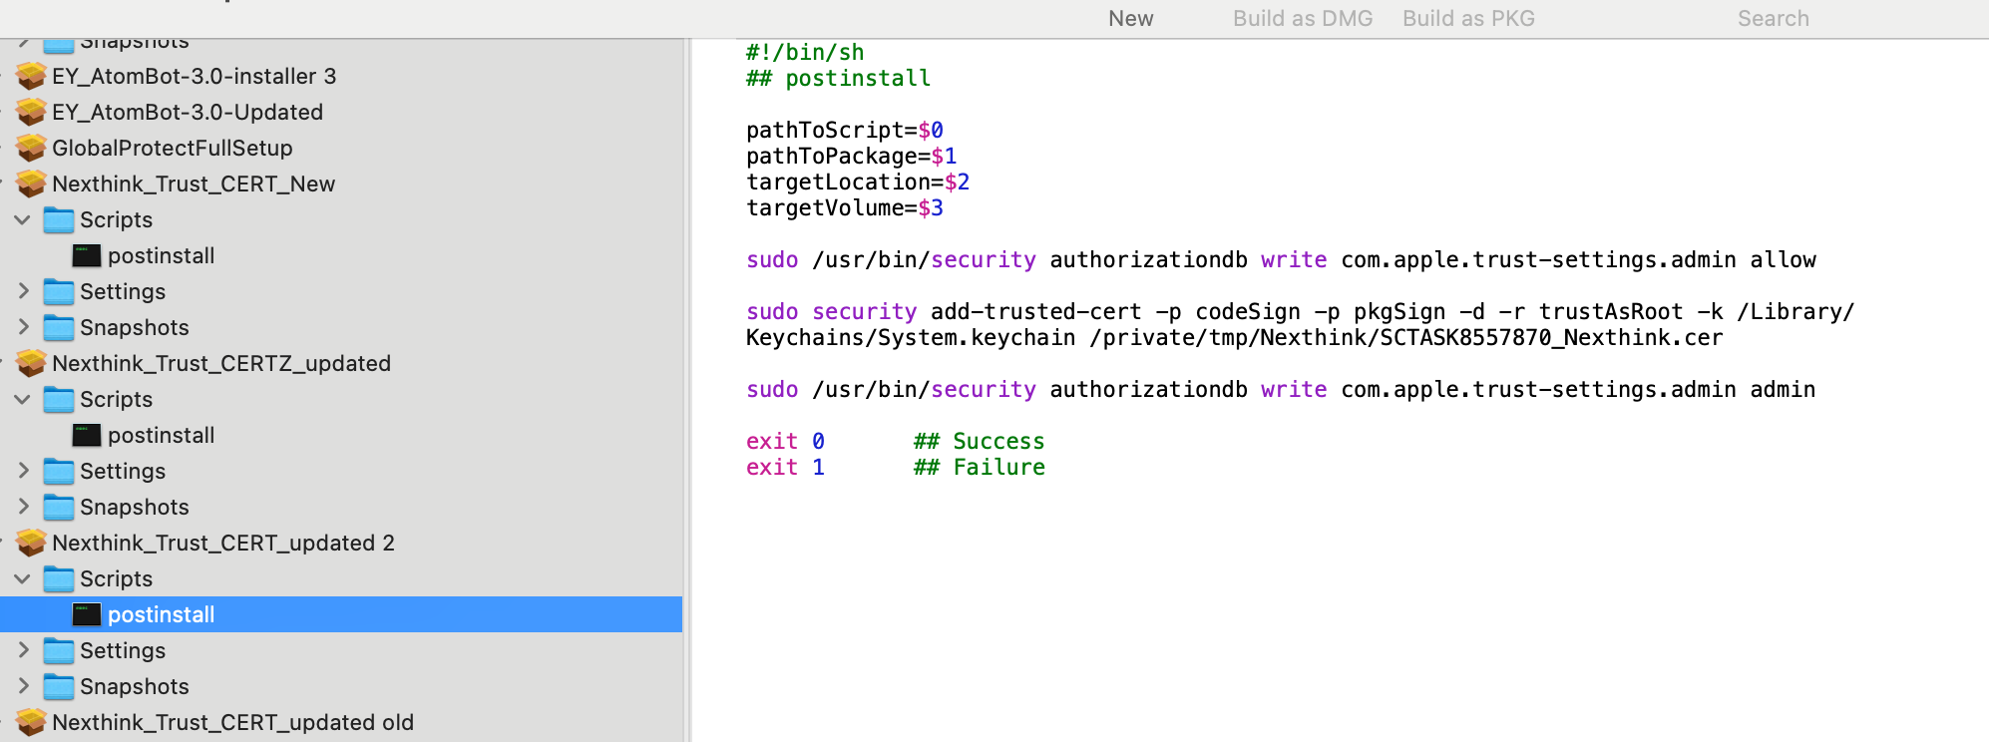Click Settings folder icon under Nexthink_Trust_CERT_updated 2

59,650
